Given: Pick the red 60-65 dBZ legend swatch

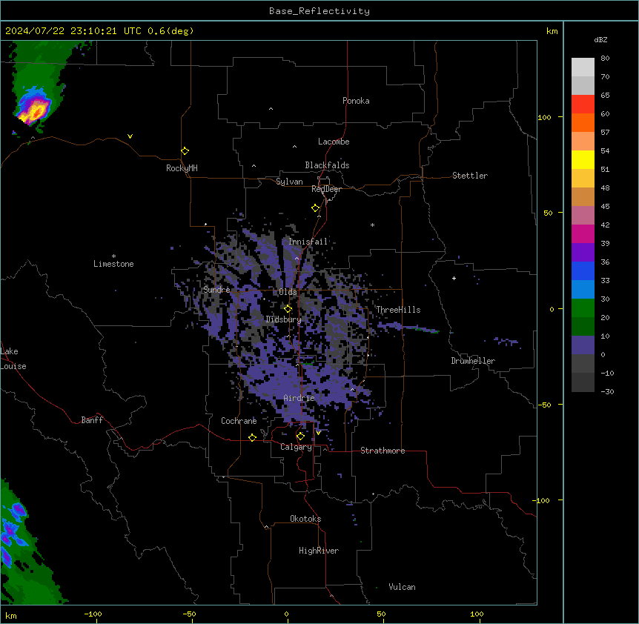Looking at the screenshot, I should 583,104.
